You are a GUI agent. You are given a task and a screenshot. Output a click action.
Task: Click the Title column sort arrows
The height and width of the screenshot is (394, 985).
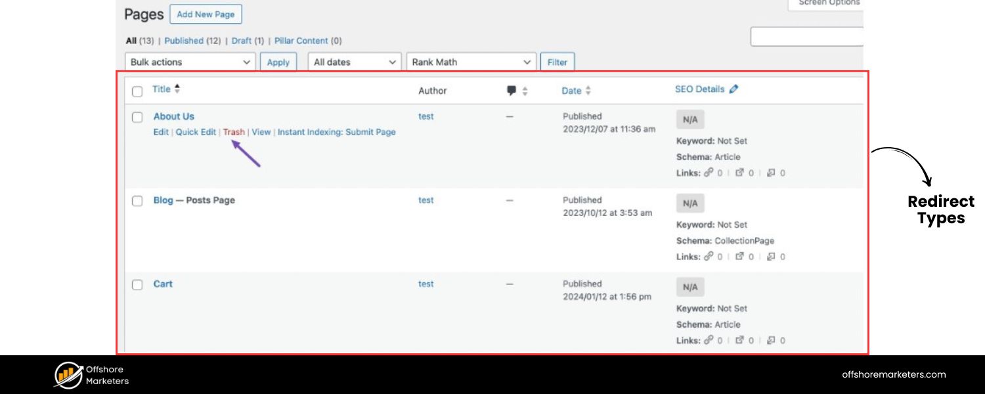[177, 89]
